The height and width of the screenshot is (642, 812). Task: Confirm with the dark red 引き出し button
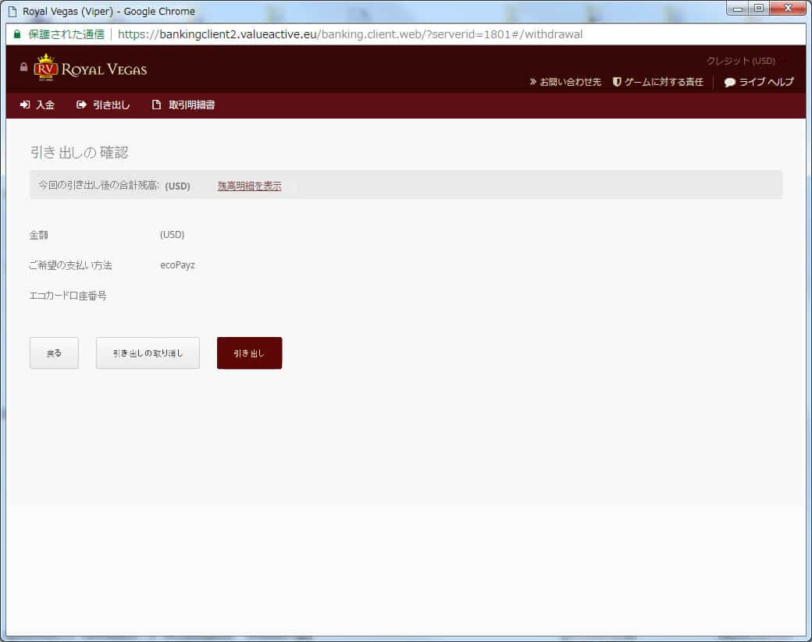249,353
